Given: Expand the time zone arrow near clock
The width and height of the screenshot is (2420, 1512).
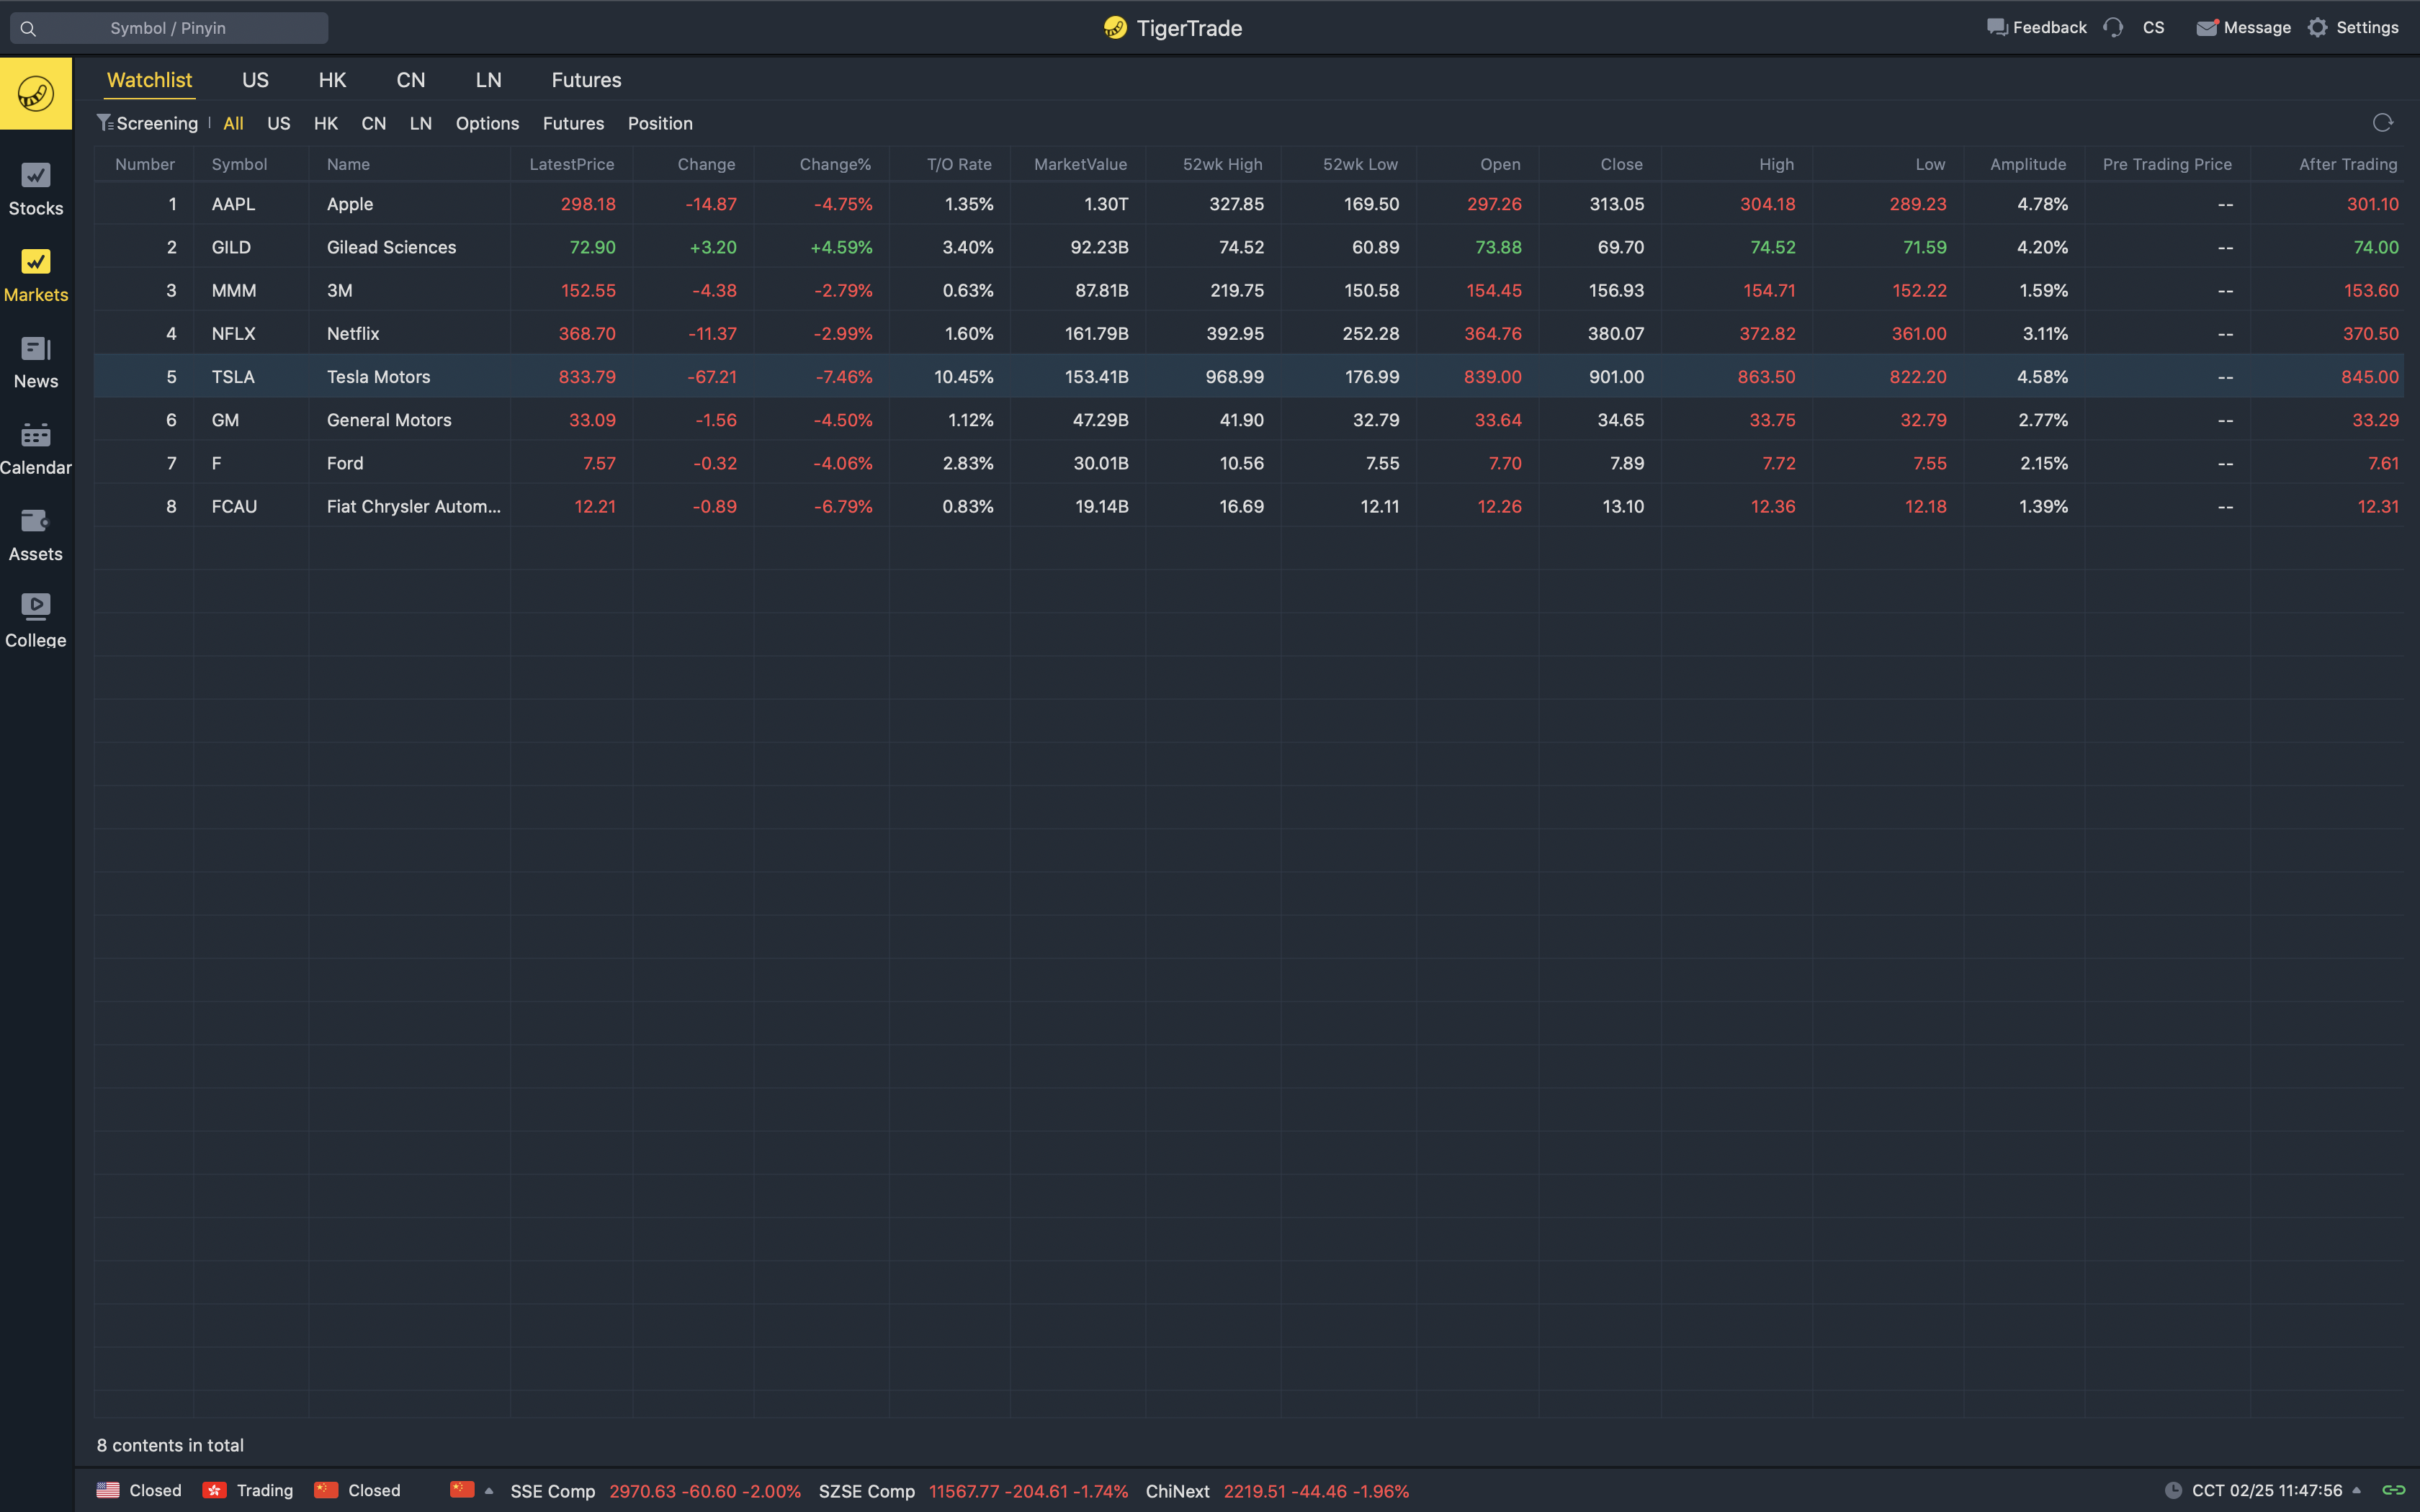Looking at the screenshot, I should pos(2357,1490).
